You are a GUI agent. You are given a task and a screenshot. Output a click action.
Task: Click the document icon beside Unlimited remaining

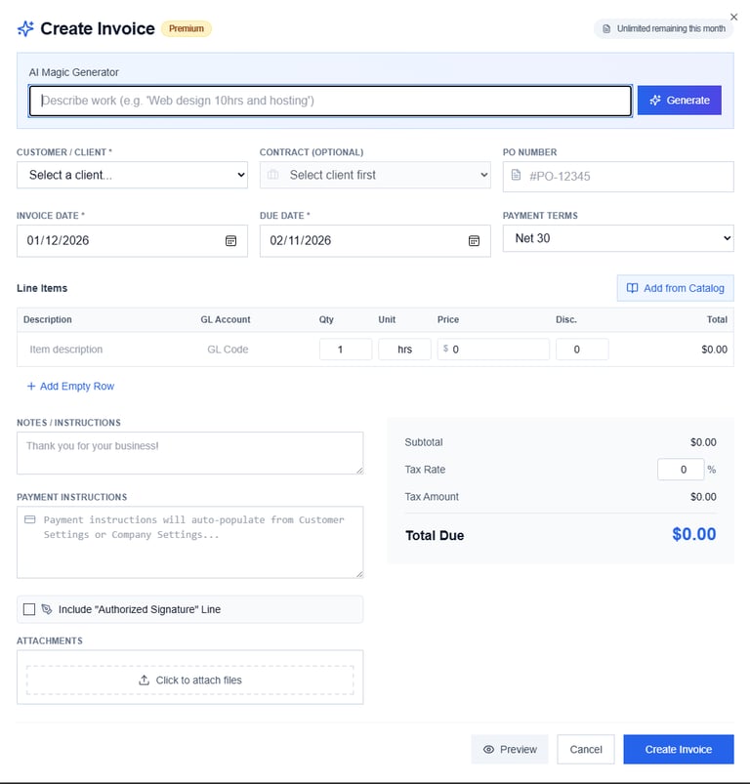click(606, 29)
